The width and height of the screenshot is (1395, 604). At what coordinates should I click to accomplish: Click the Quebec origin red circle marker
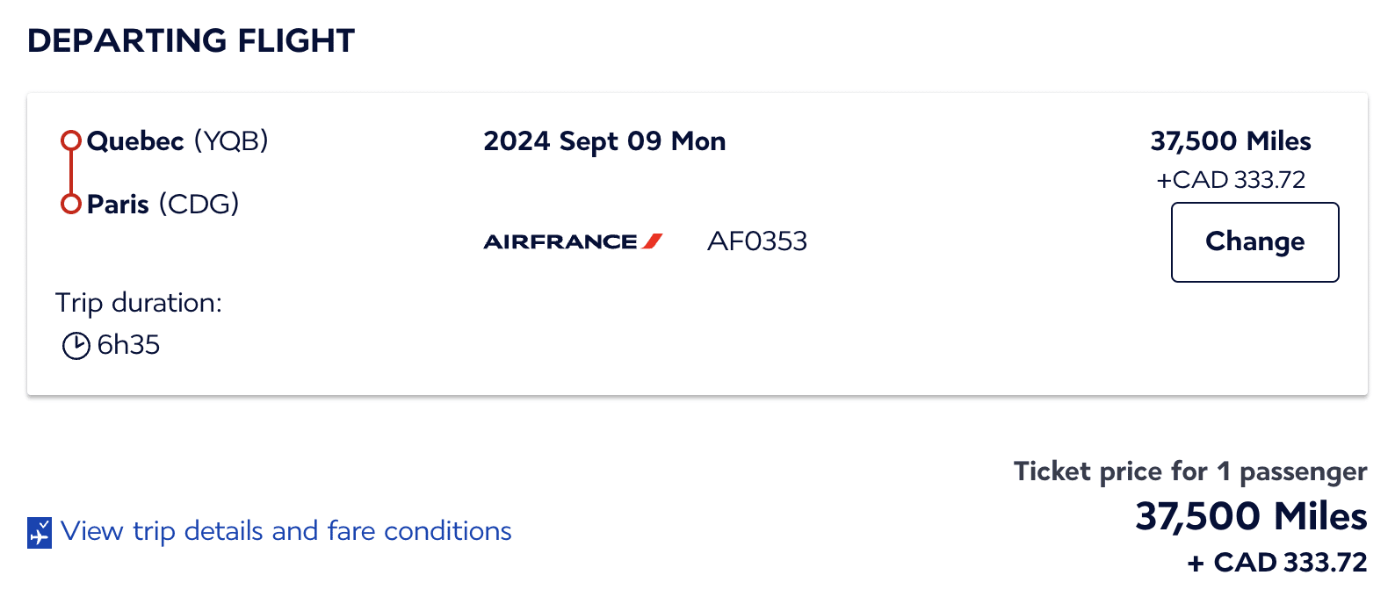pyautogui.click(x=71, y=140)
